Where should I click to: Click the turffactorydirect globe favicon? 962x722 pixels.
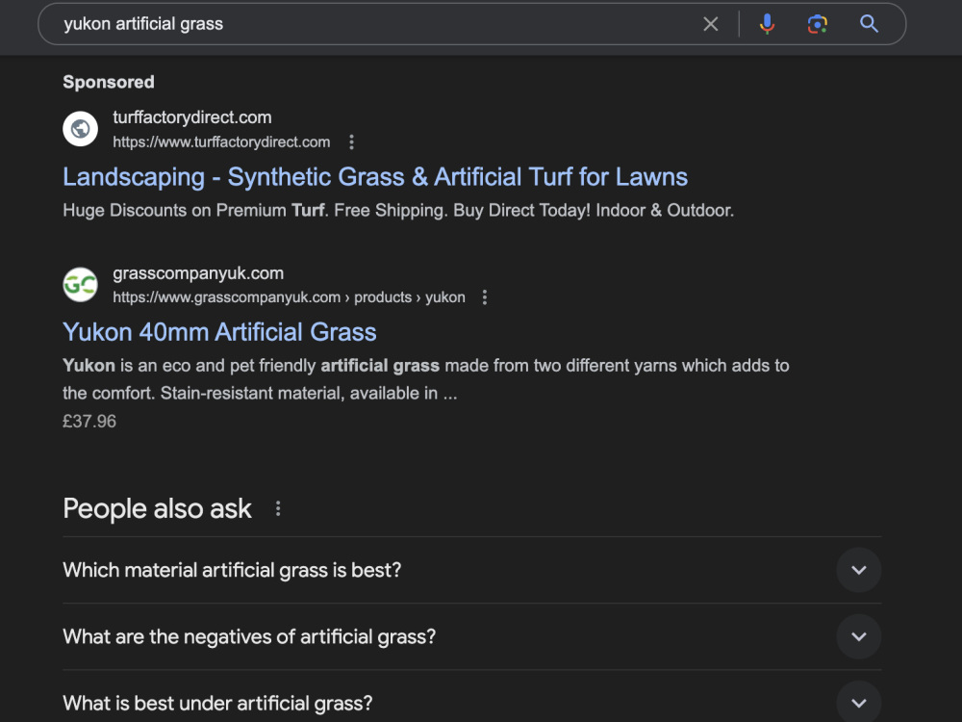click(x=81, y=129)
